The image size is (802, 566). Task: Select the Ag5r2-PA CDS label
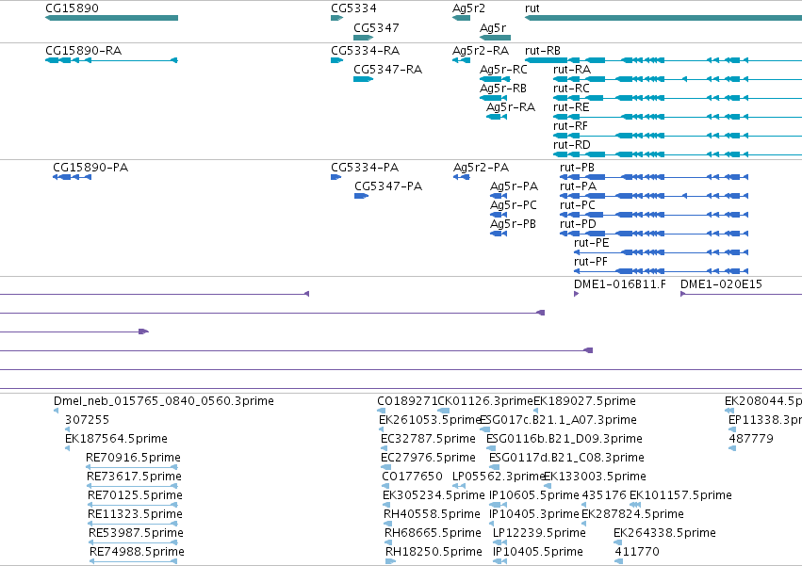481,168
